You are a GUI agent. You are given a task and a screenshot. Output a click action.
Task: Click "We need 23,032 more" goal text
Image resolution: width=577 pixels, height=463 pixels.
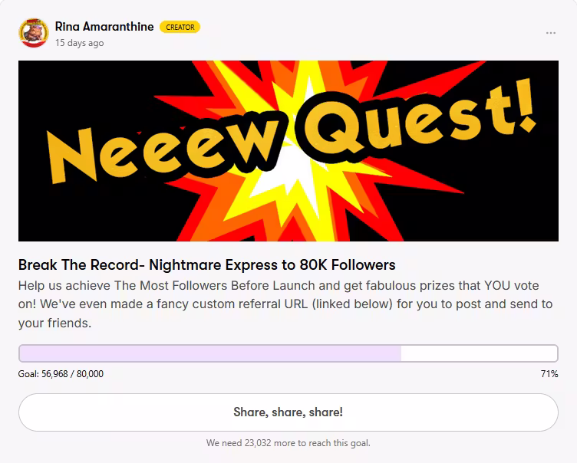[288, 443]
